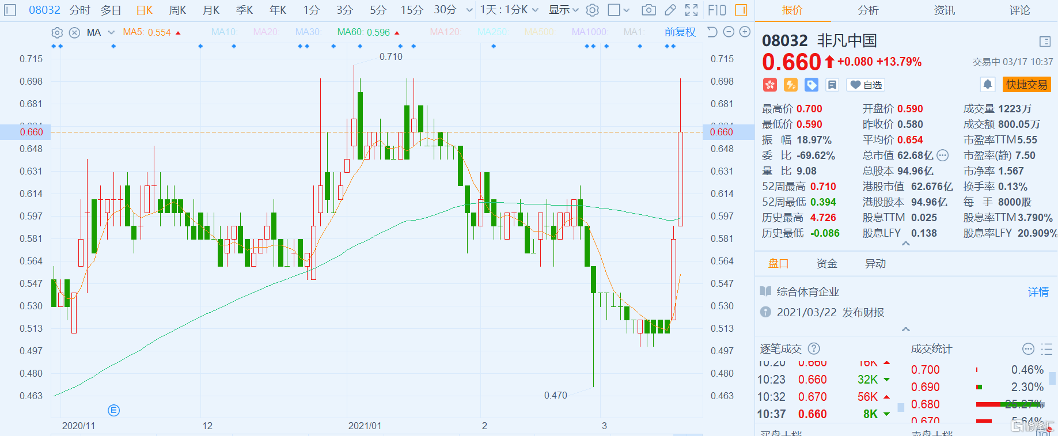Zoom in chart with plus icon
This screenshot has height=436, width=1058.
tap(745, 32)
